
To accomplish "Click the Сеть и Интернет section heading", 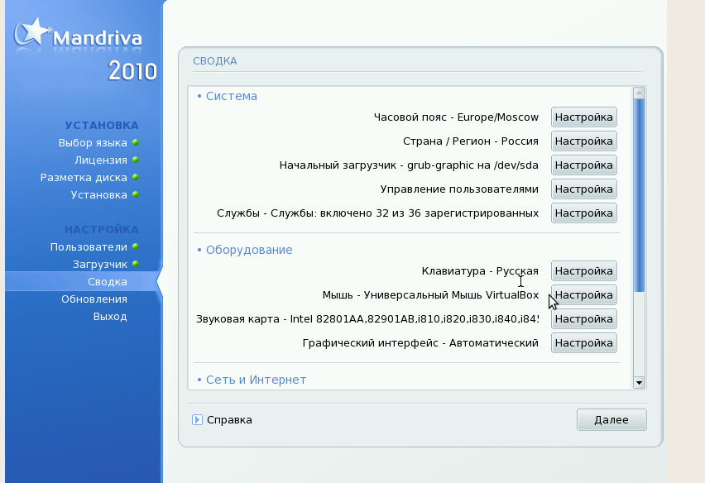I will [256, 380].
